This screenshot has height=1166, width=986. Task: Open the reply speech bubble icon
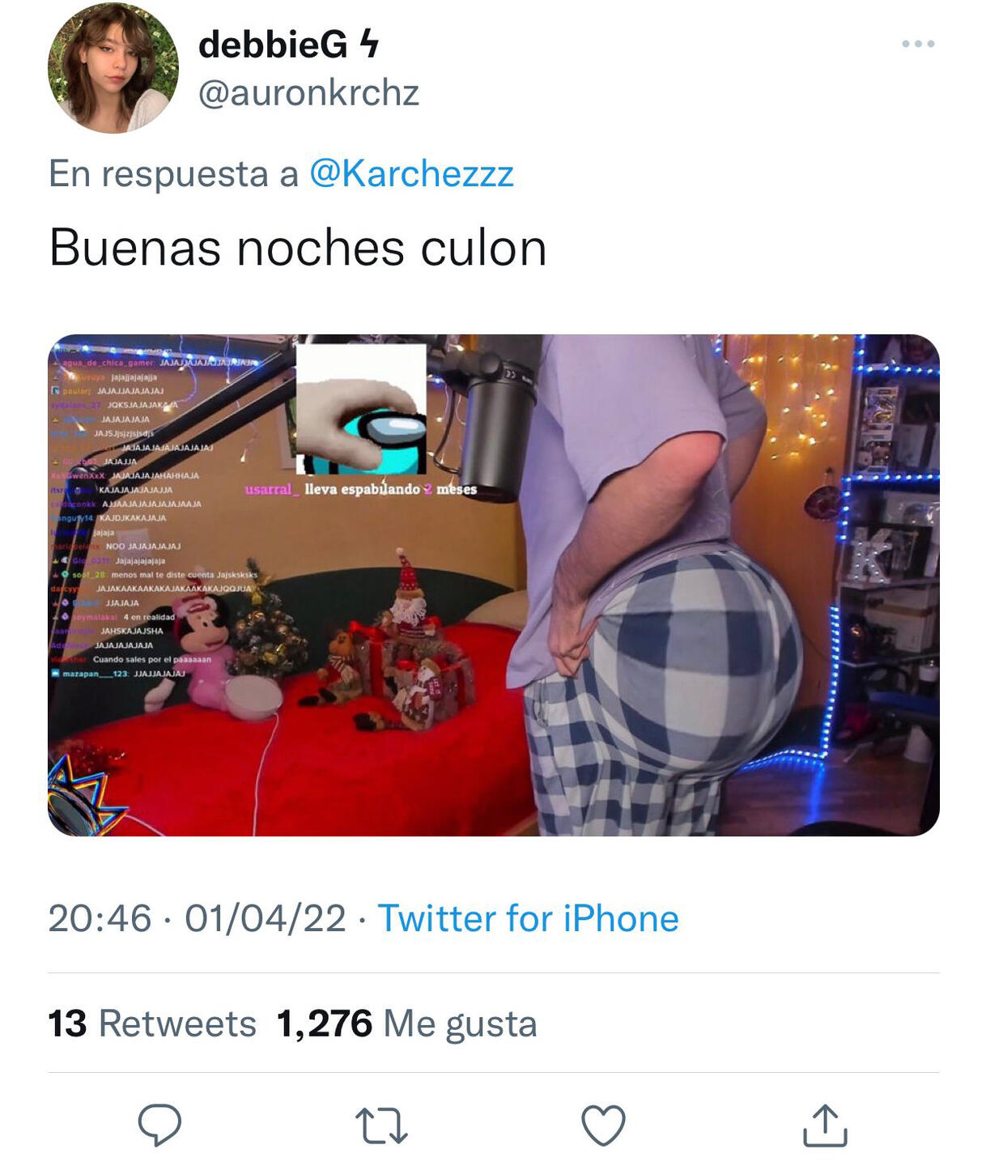click(159, 1125)
